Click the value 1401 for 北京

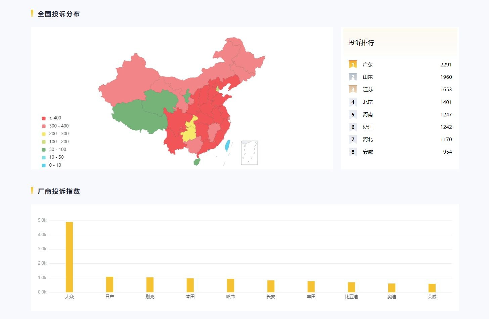pos(446,102)
